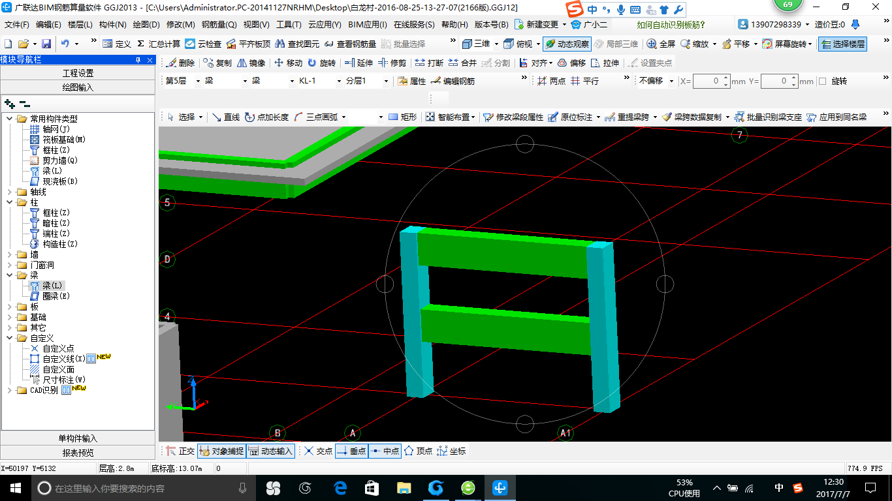Open the 云应用(Y) menu

point(325,25)
